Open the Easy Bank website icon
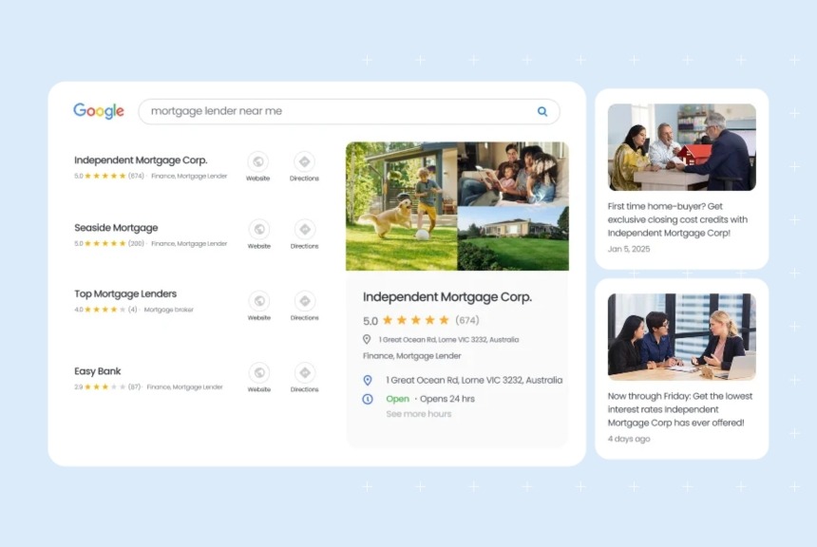This screenshot has height=547, width=817. coord(259,373)
